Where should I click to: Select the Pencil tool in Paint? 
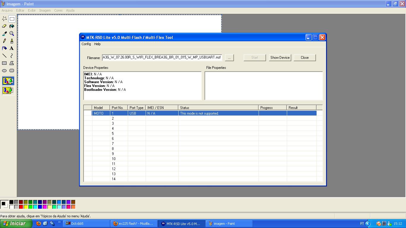point(4,41)
